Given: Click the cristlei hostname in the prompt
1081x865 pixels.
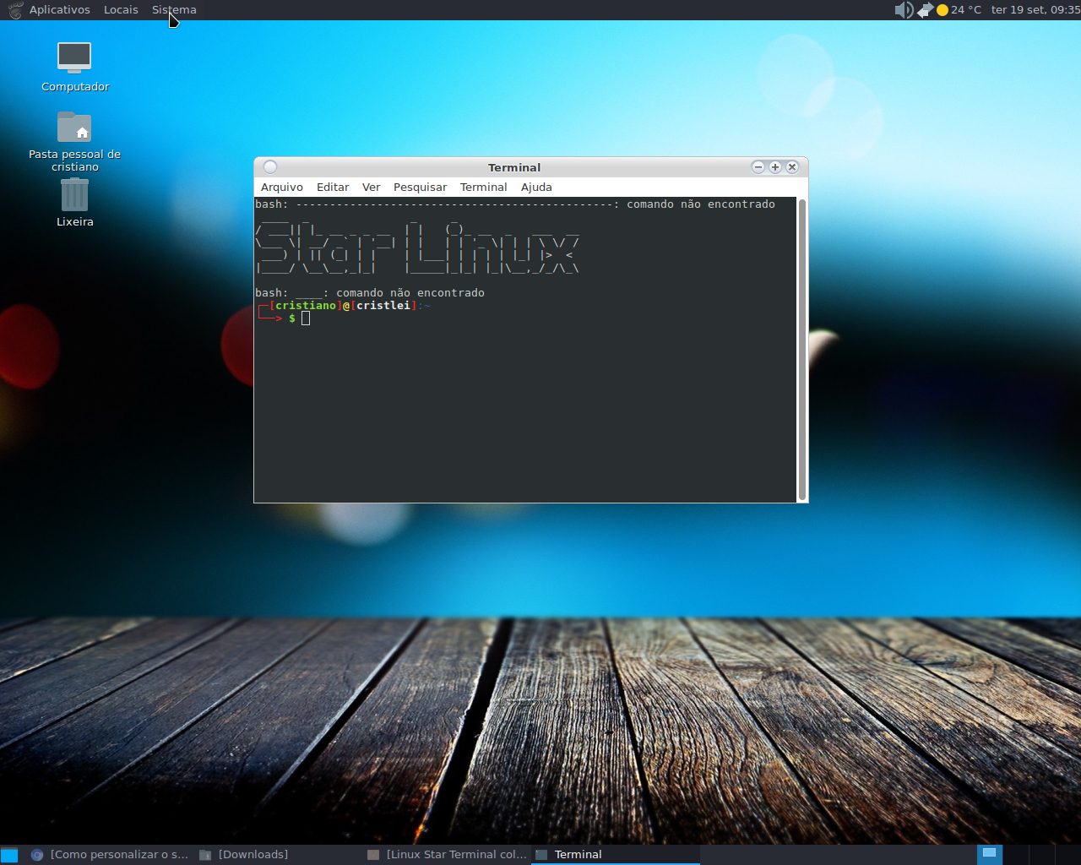Looking at the screenshot, I should click(x=383, y=306).
